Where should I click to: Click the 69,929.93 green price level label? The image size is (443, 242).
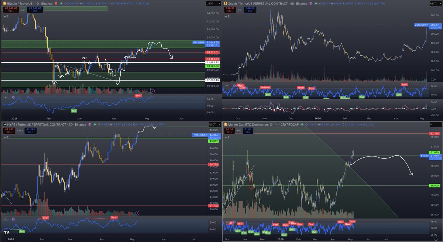[213, 66]
